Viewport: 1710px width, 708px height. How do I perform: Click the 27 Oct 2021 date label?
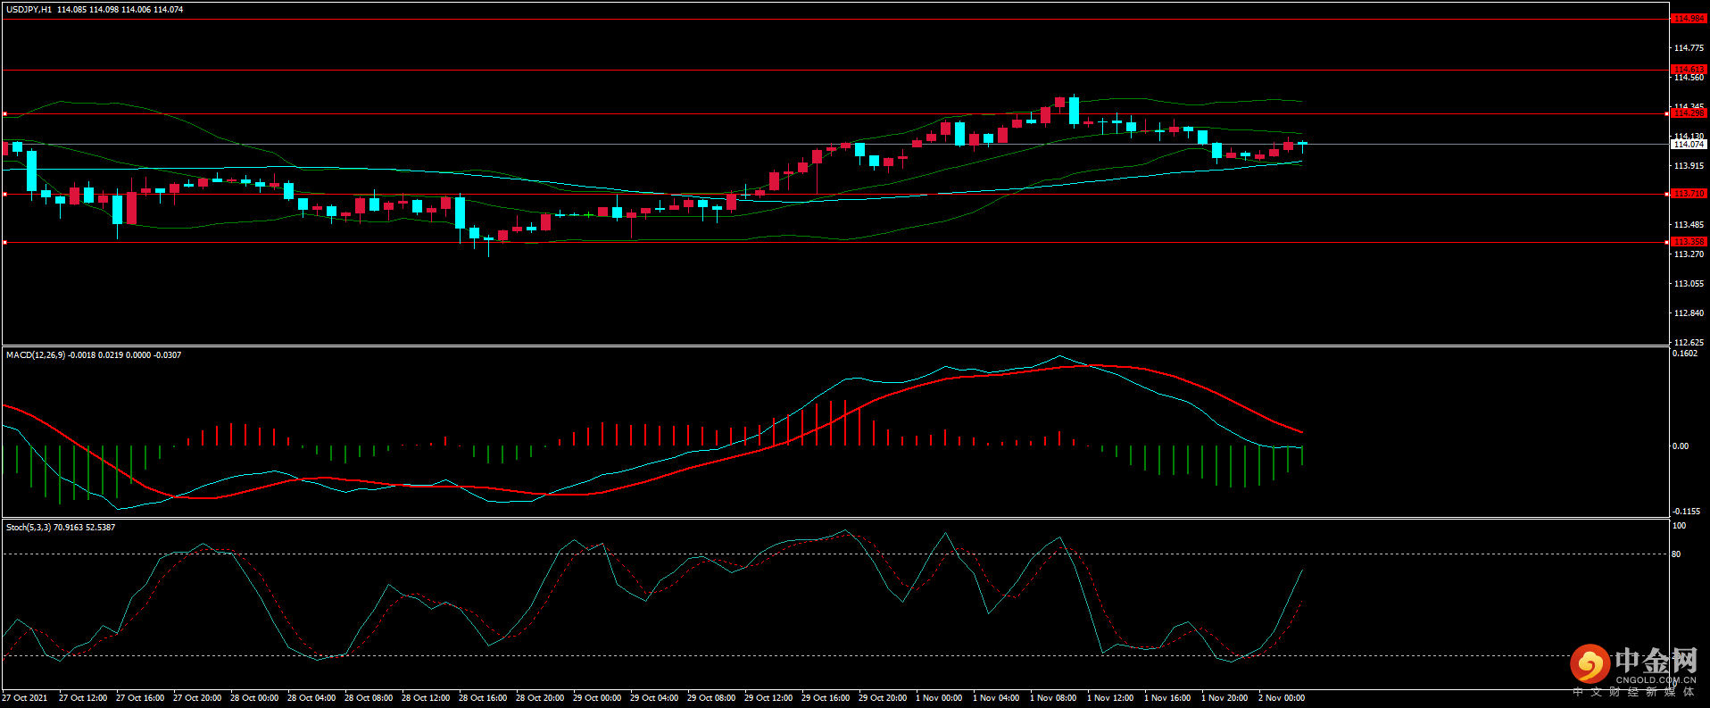click(25, 698)
